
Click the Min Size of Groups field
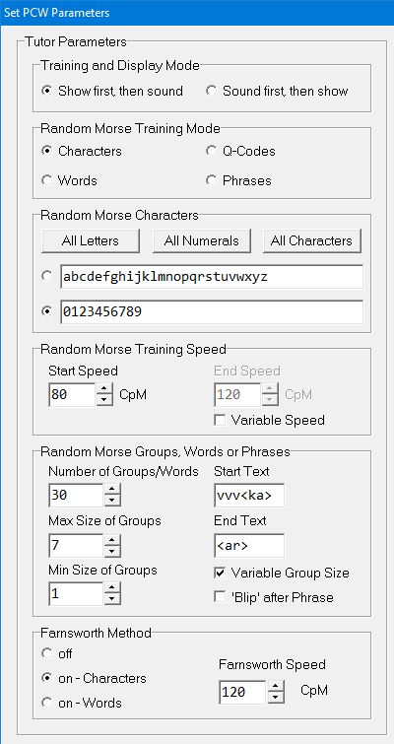click(x=76, y=593)
